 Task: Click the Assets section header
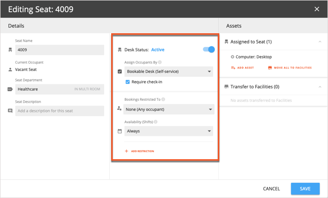[x=233, y=26]
